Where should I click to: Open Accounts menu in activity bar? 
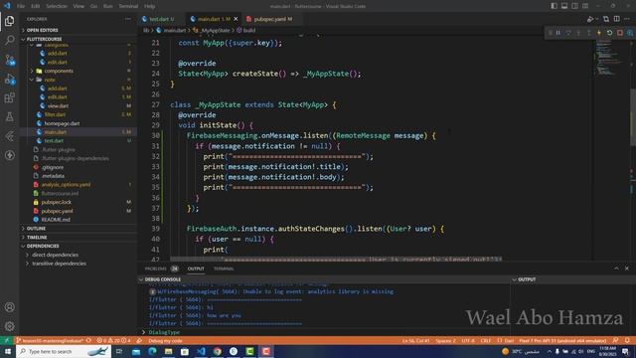pos(9,307)
